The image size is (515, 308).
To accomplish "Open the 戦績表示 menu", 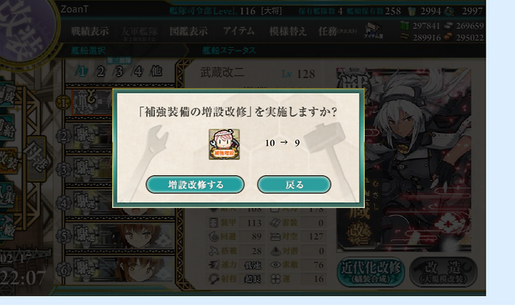I will coord(89,31).
